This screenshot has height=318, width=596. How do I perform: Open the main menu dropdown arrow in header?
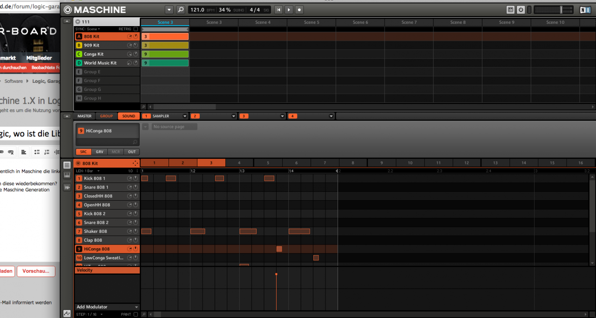169,10
